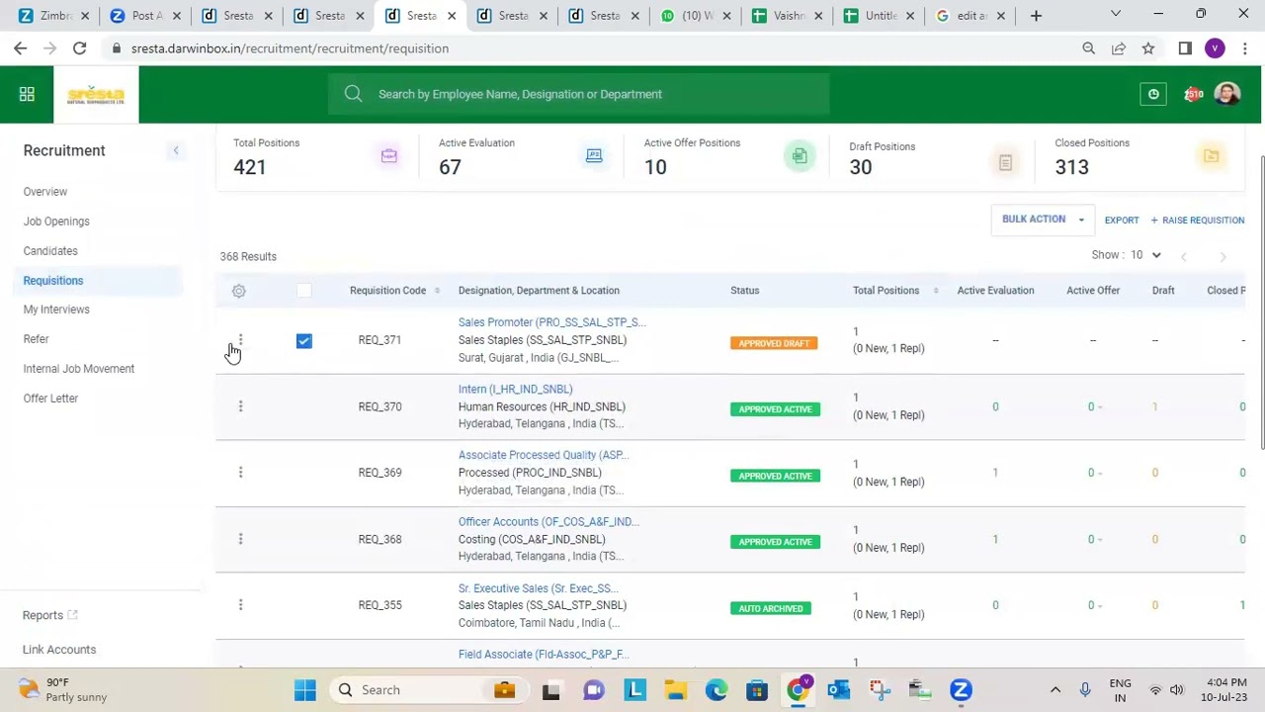Click the Active Evaluation icon
The width and height of the screenshot is (1265, 712).
(x=594, y=156)
